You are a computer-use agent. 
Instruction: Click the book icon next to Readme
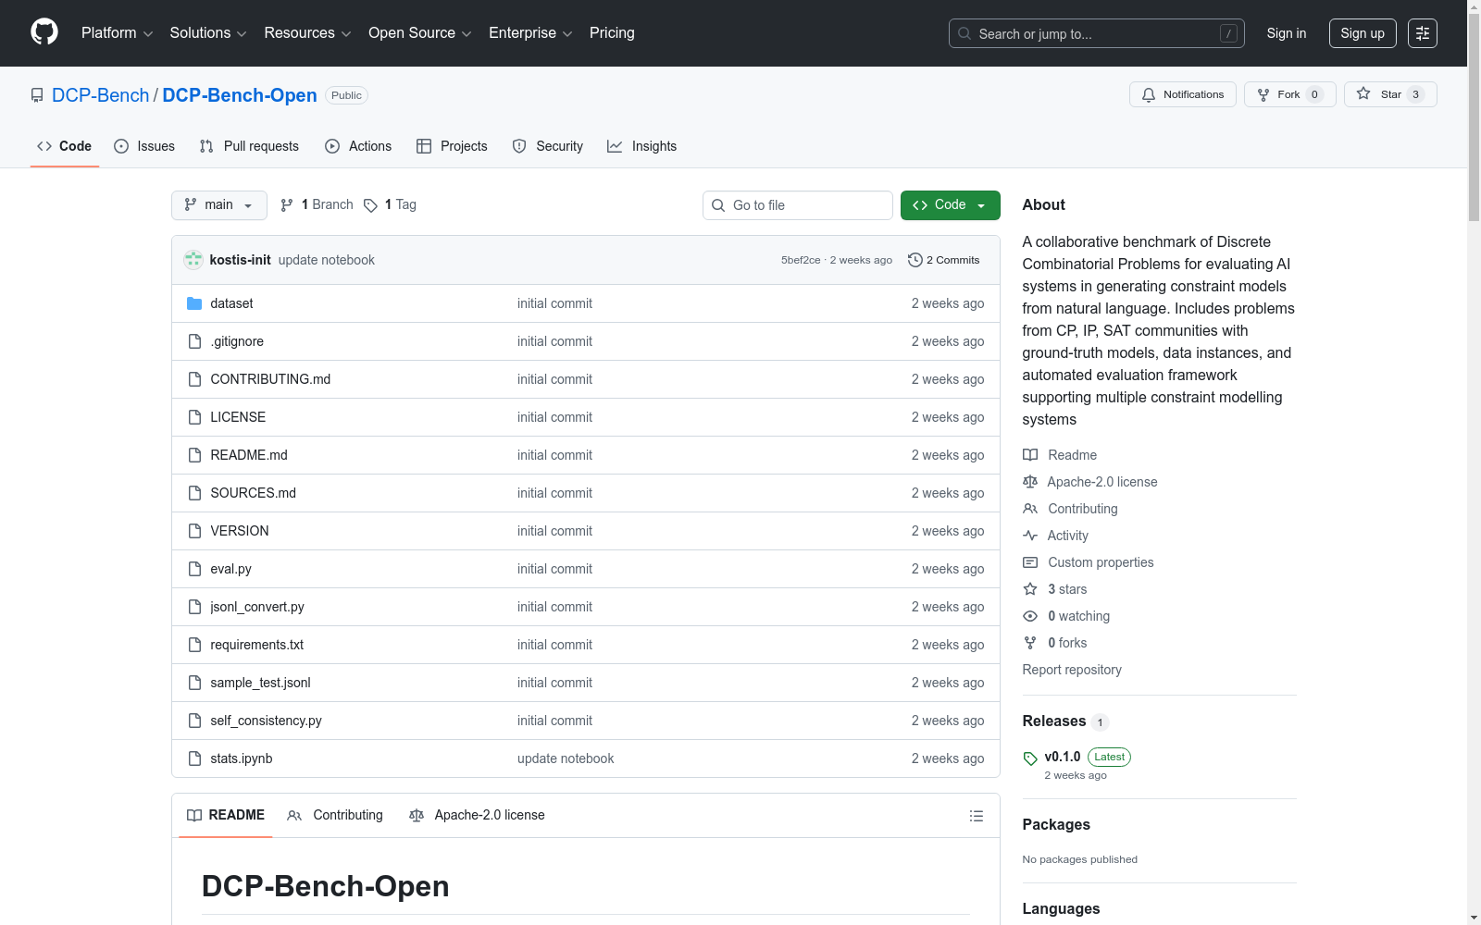tap(1030, 455)
